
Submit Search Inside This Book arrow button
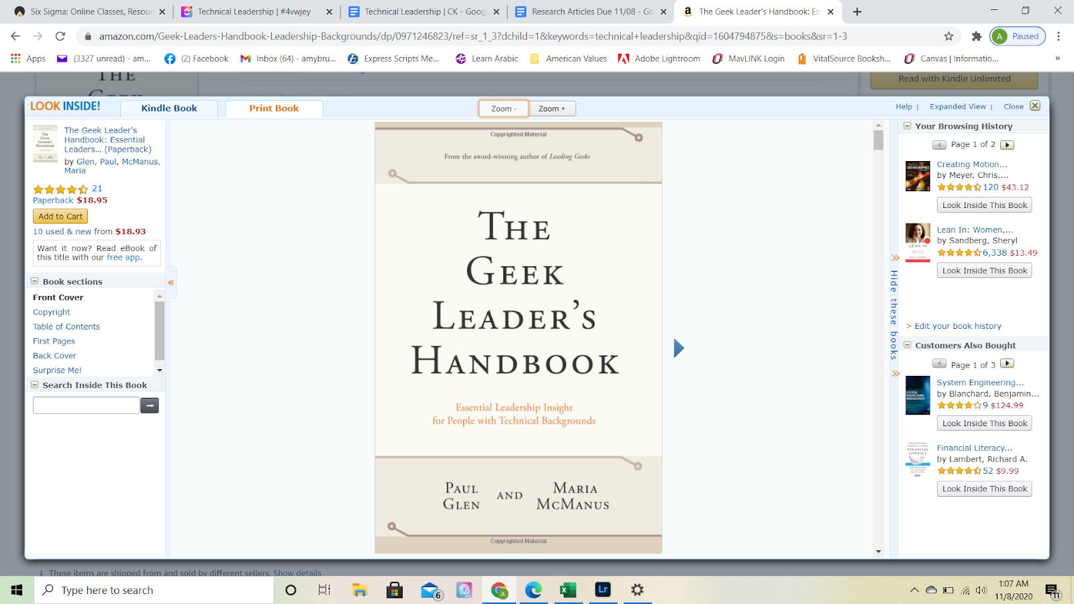click(x=150, y=405)
